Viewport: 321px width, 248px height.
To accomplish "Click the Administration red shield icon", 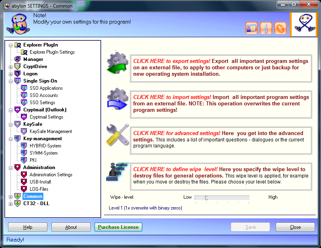I will point(18,167).
